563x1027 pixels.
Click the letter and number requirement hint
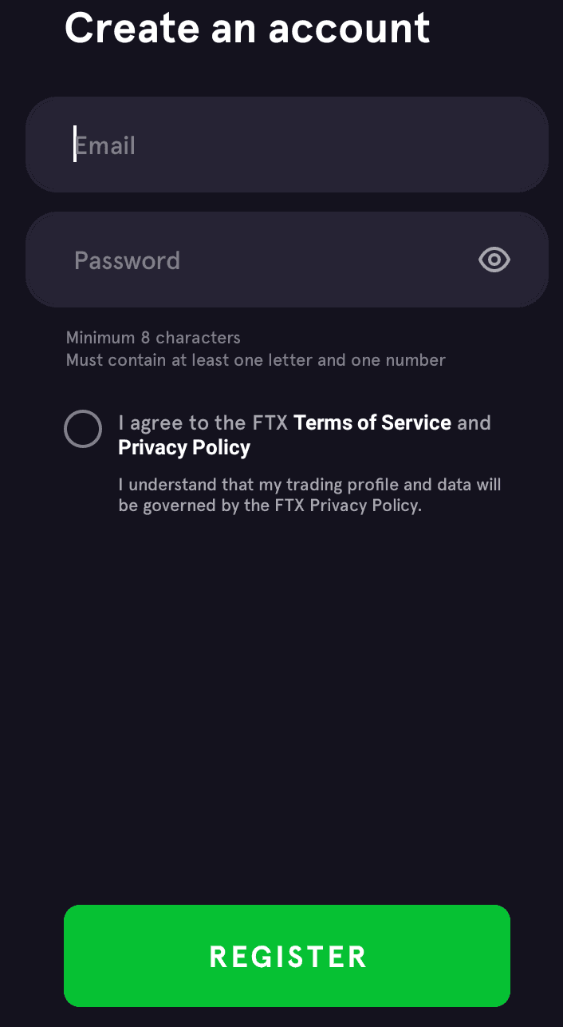click(x=255, y=360)
